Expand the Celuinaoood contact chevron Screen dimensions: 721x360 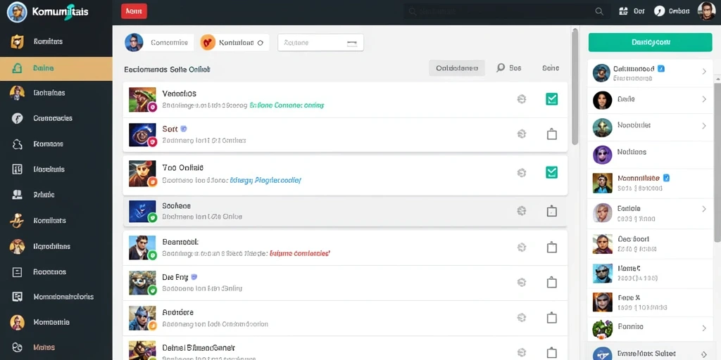click(x=704, y=72)
